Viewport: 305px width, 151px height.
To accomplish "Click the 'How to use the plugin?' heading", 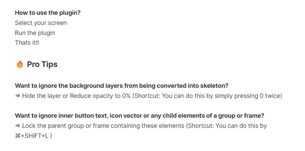I will point(48,13).
